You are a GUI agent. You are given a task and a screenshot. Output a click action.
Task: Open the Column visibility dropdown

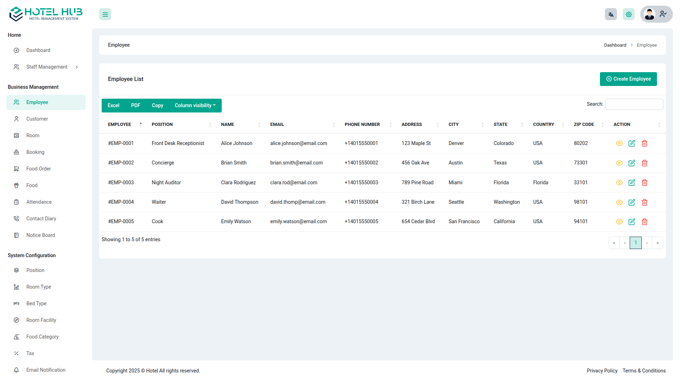(195, 105)
